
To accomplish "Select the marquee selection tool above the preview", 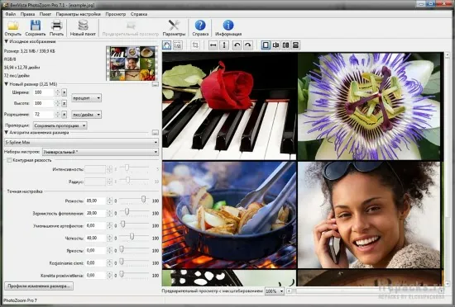I will coord(178,45).
